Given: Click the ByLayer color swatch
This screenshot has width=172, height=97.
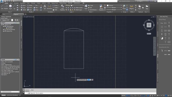Looking at the screenshot, I should [108, 5].
